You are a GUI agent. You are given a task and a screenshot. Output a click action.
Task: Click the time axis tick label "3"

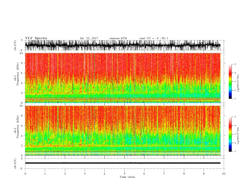click(85, 174)
